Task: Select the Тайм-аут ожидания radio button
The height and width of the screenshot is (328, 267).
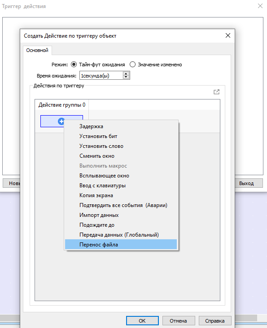Action: (x=74, y=65)
